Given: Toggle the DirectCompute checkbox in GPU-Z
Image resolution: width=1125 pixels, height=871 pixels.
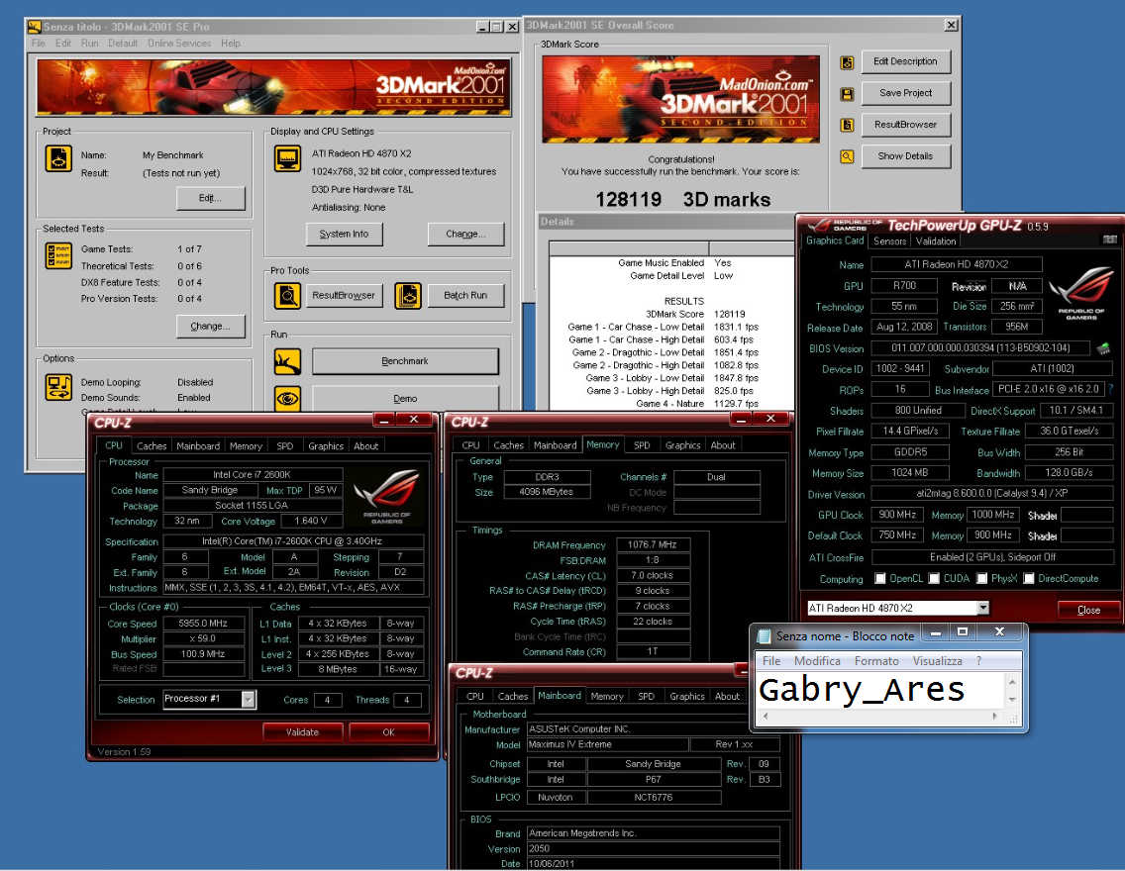Looking at the screenshot, I should pyautogui.click(x=1028, y=578).
